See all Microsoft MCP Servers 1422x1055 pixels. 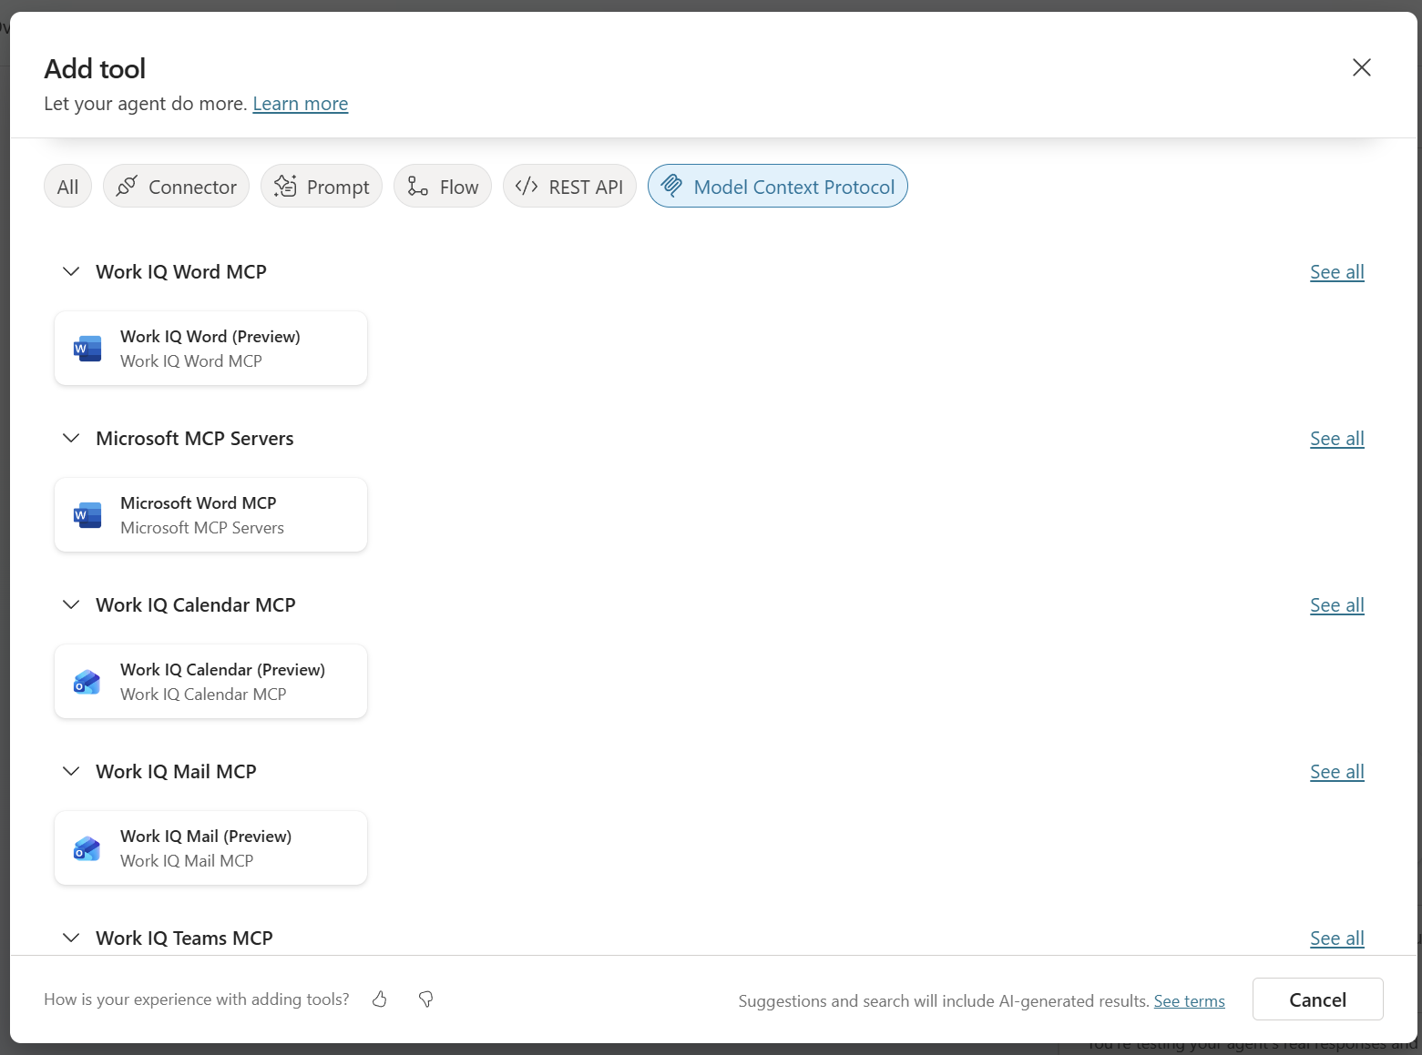tap(1336, 438)
